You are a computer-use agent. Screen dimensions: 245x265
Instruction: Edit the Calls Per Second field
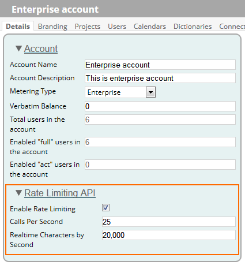tap(169, 222)
